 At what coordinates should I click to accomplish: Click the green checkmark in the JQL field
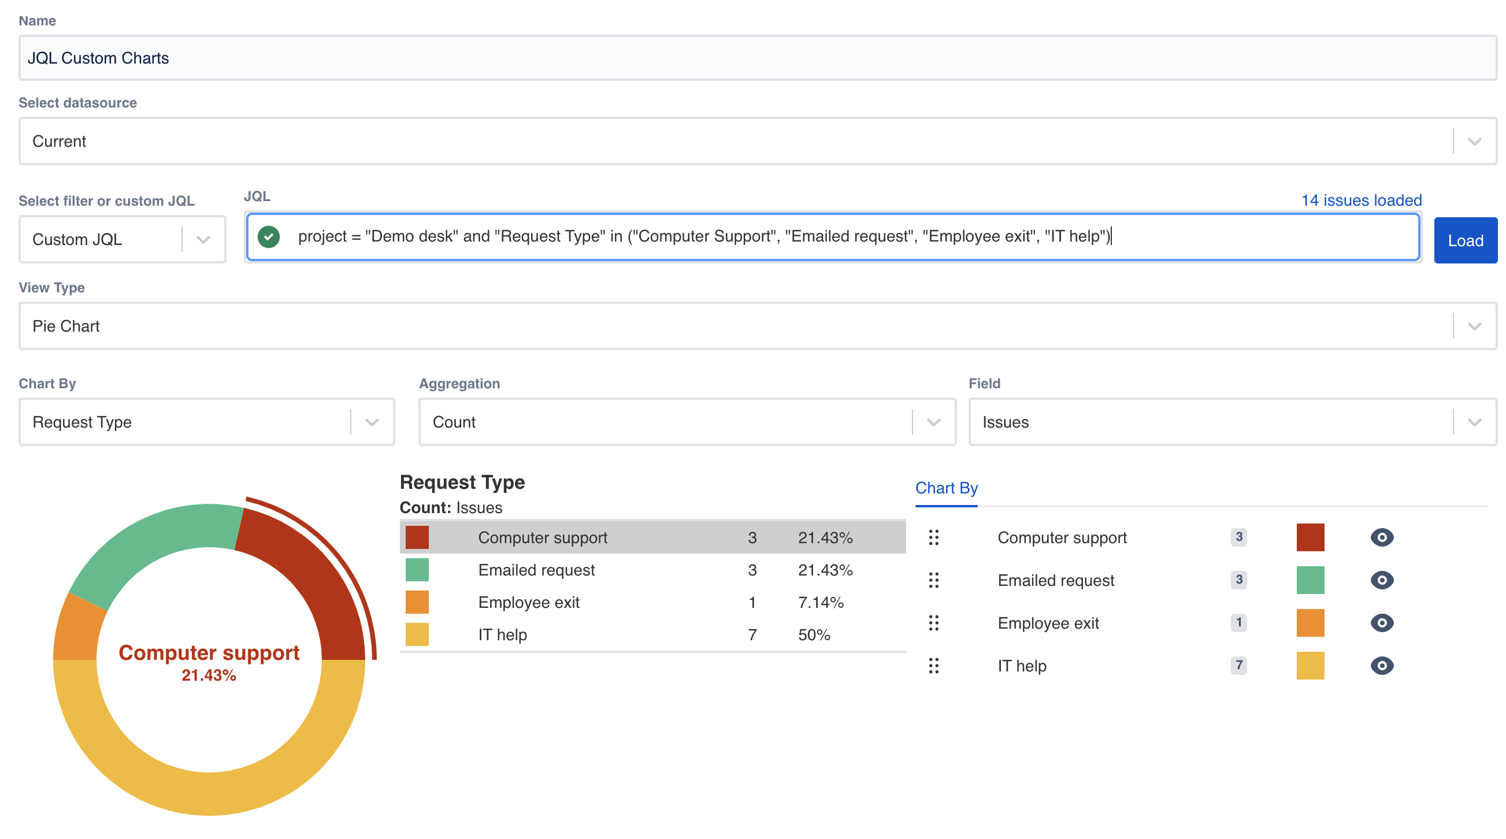coord(269,237)
